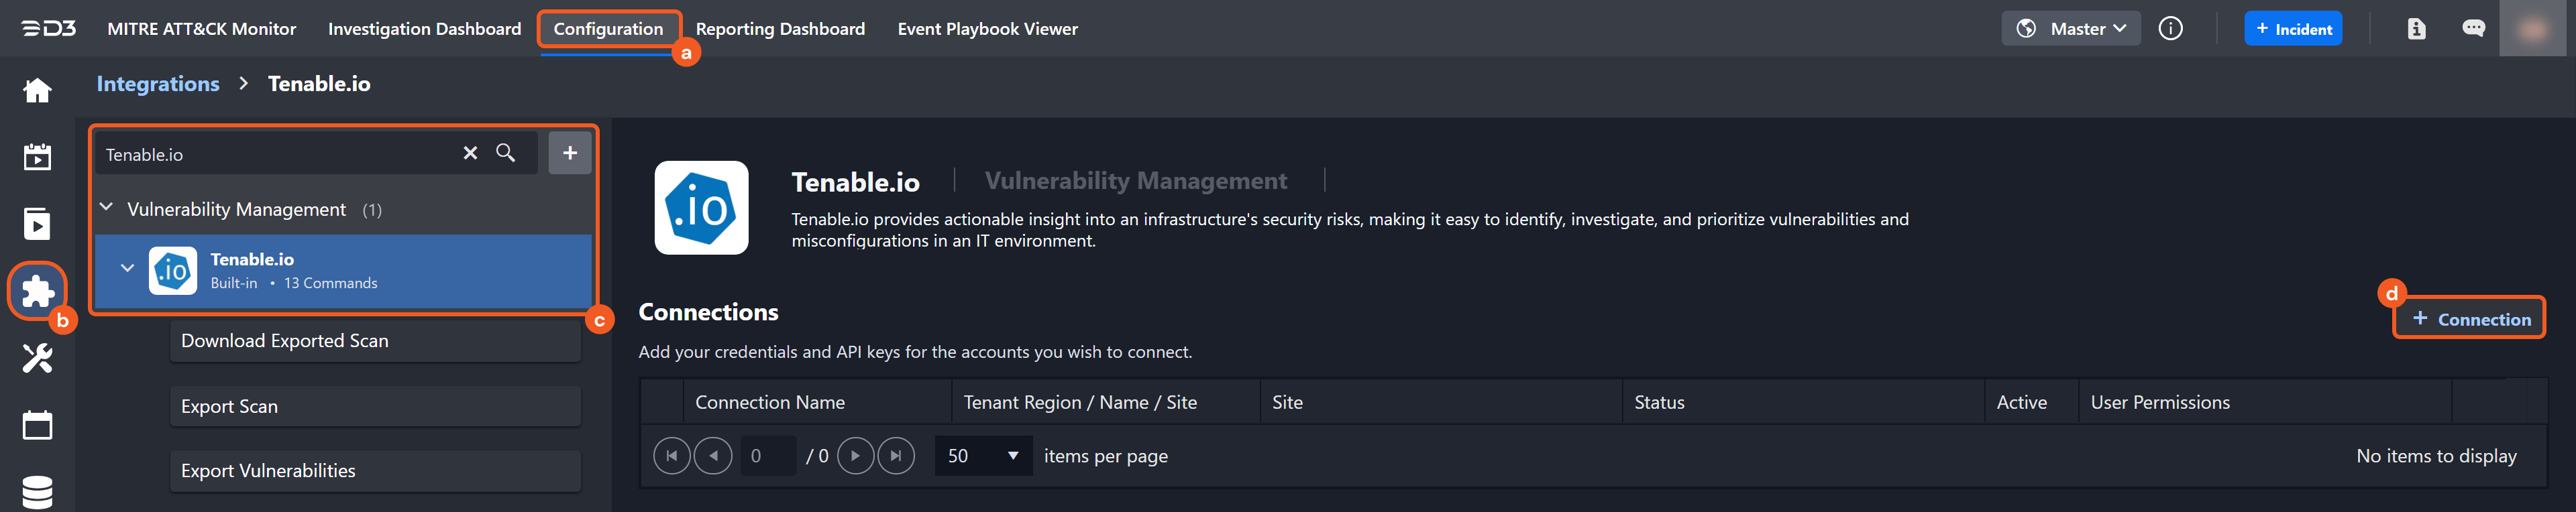Click the database stack sidebar icon

37,491
